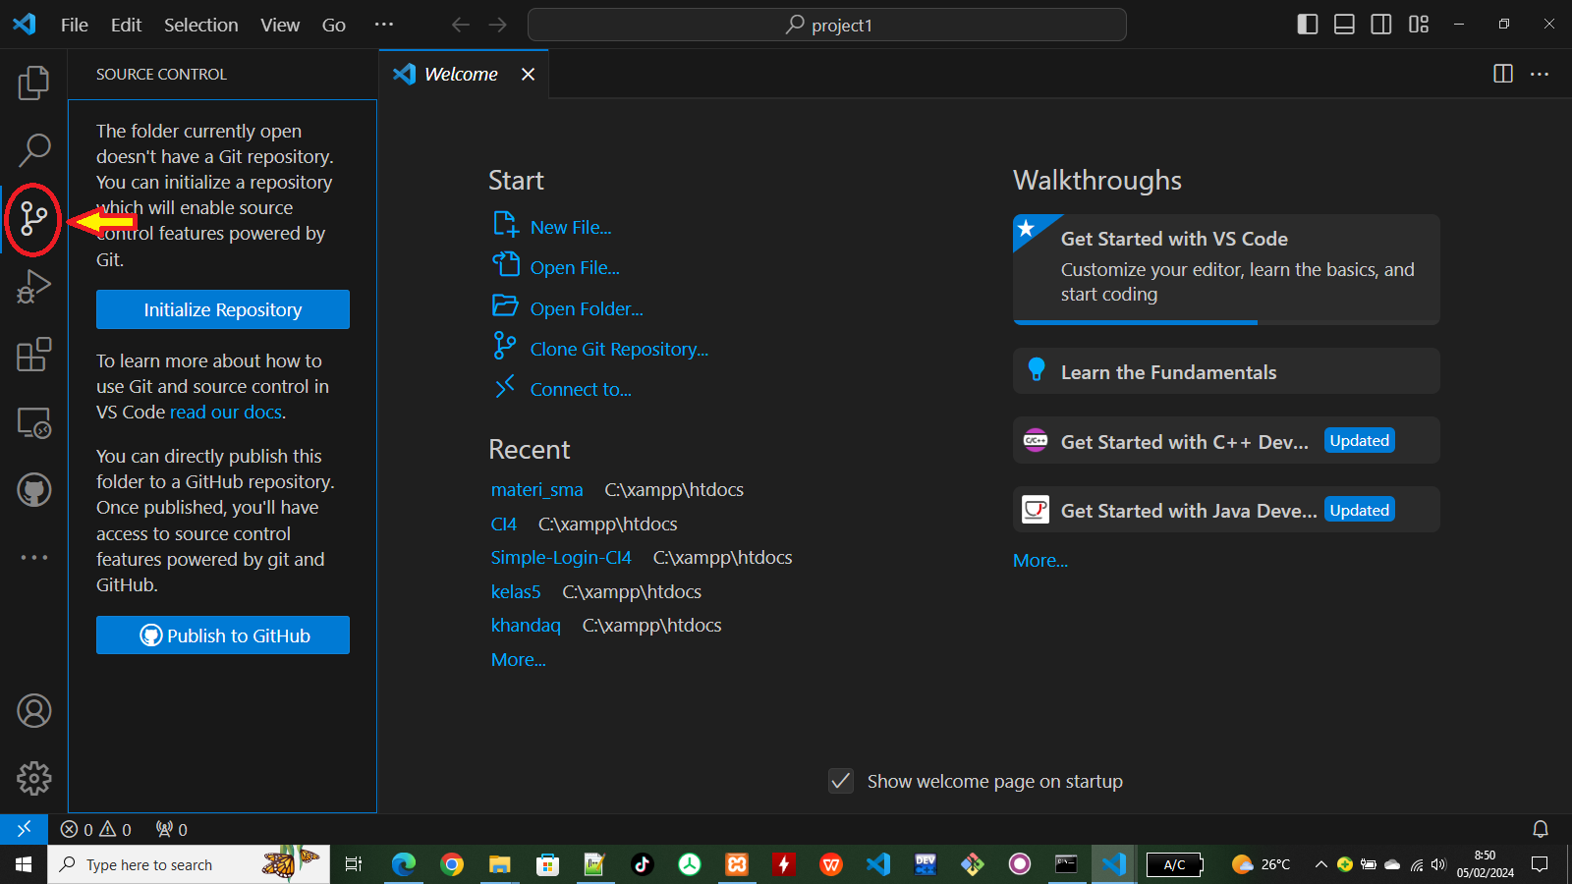Open errors and warnings count in status bar

(95, 829)
